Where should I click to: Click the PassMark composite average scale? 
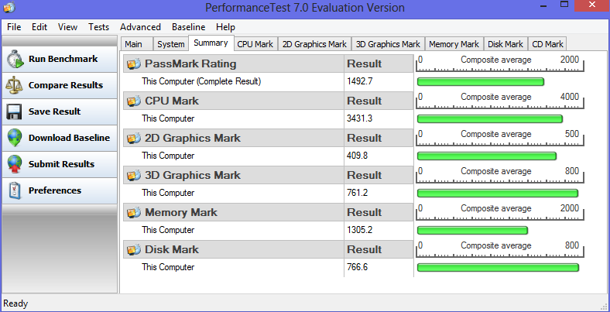pos(500,63)
